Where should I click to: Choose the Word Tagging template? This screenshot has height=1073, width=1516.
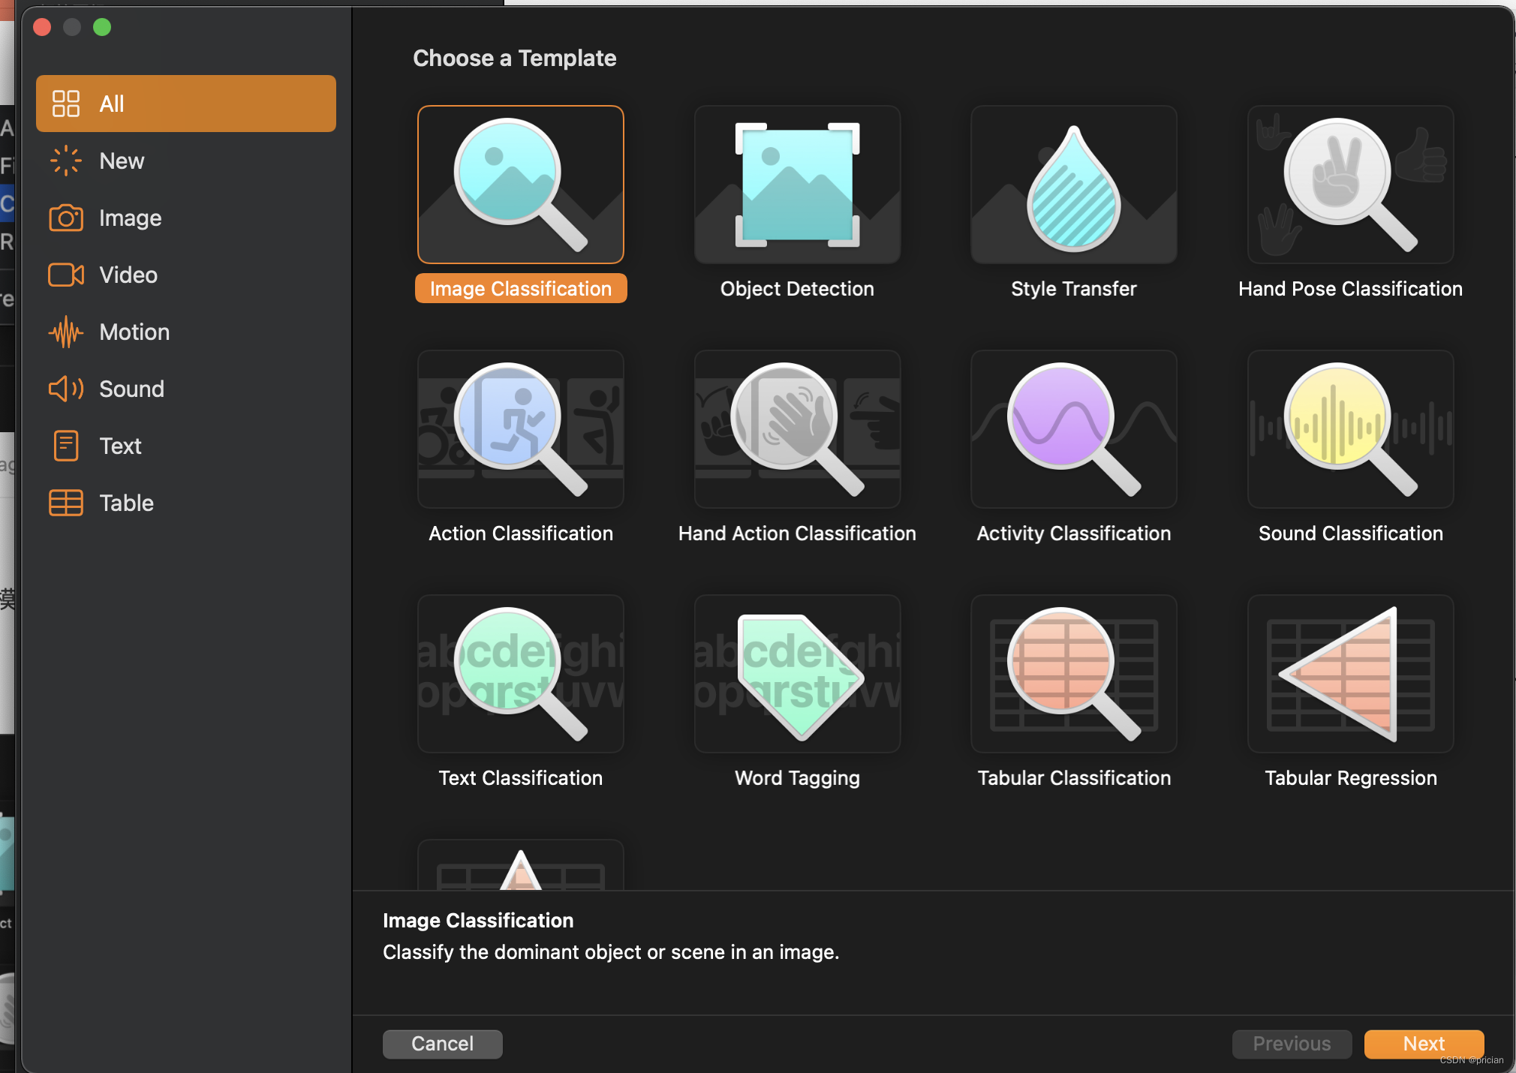click(797, 674)
